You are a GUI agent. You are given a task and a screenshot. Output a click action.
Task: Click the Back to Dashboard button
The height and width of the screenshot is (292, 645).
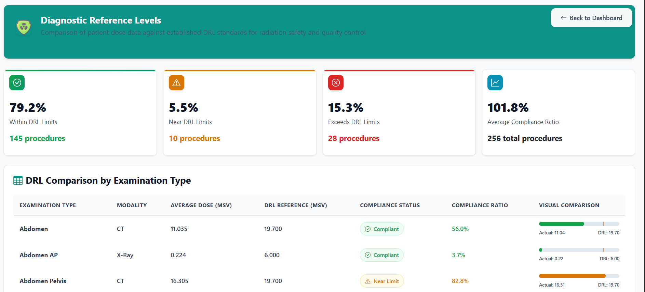pyautogui.click(x=591, y=18)
